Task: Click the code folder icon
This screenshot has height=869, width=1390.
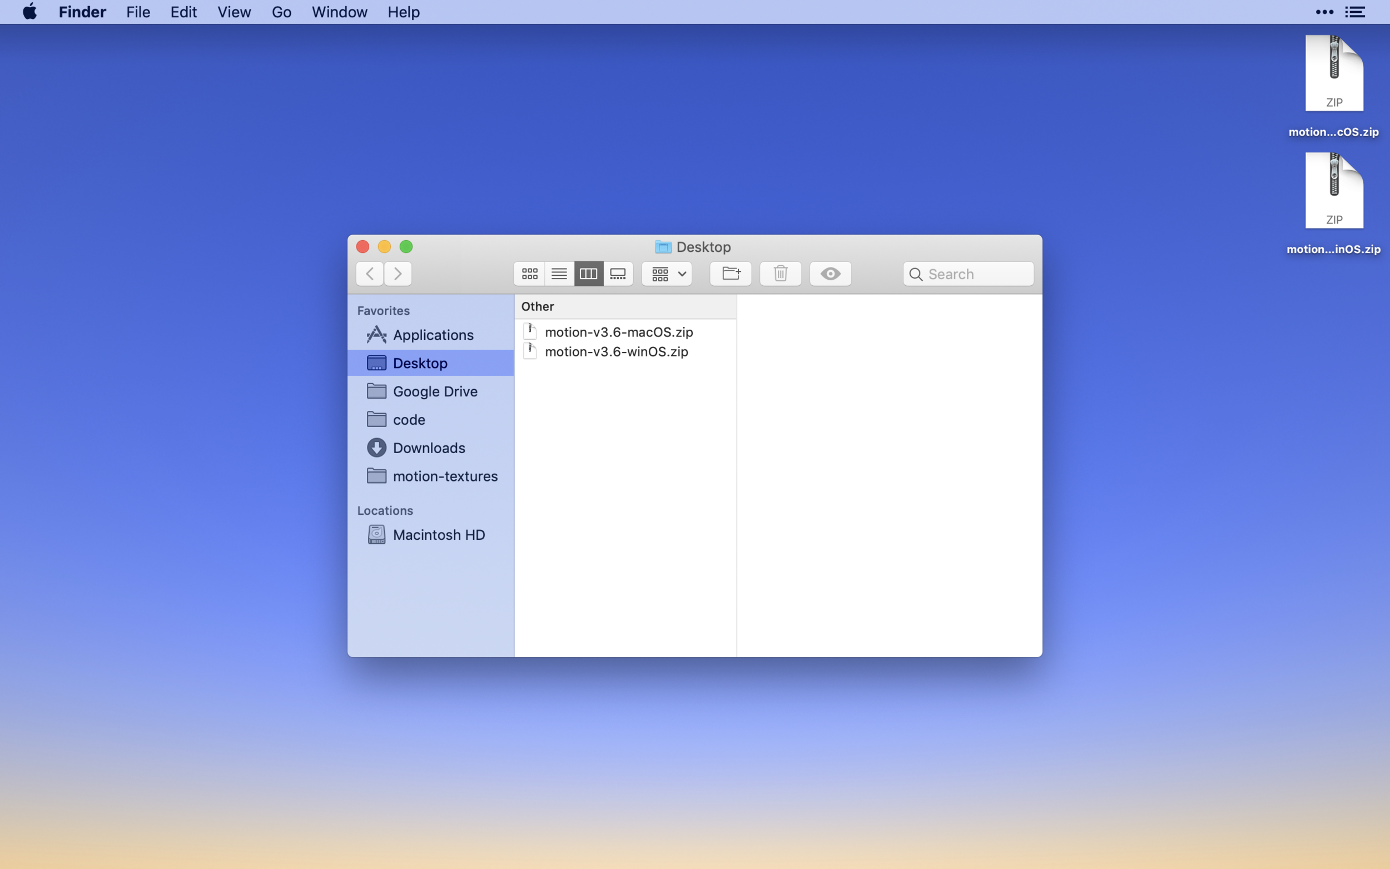Action: (x=376, y=419)
